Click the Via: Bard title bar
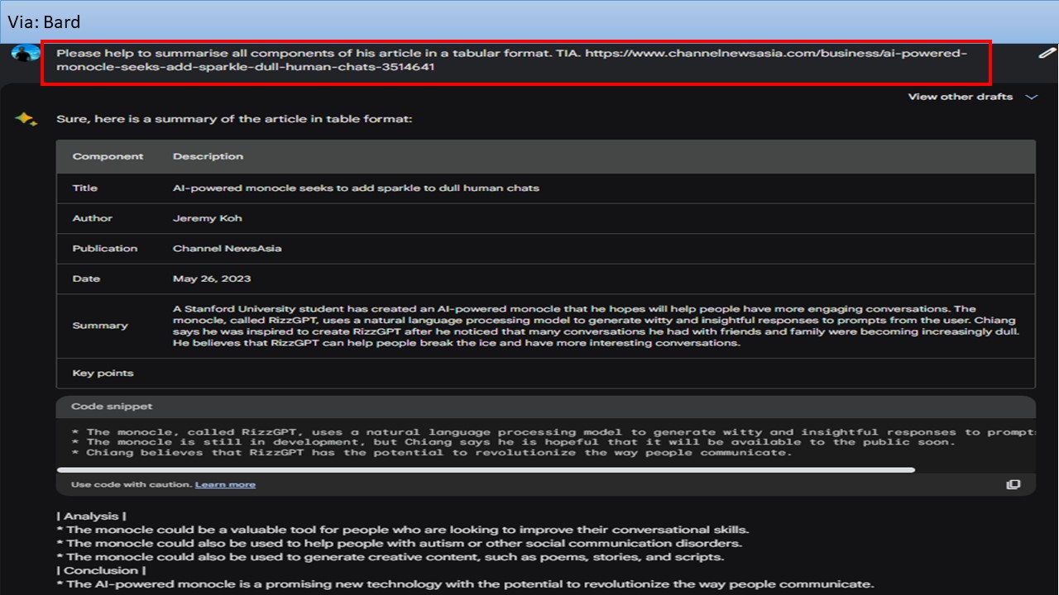1059x595 pixels. (529, 21)
